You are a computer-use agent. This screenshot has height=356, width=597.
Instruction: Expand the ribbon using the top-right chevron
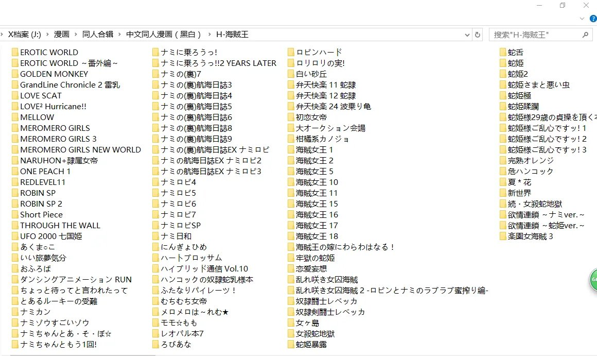coord(582,19)
